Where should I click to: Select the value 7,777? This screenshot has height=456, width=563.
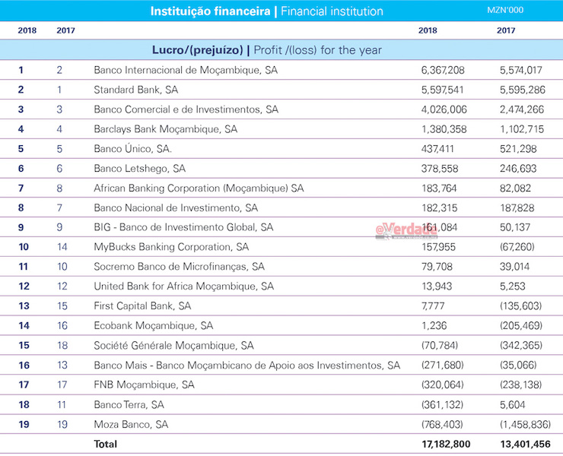coord(433,306)
